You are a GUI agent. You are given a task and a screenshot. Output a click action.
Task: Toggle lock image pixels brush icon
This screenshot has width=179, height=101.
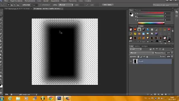pyautogui.click(x=141, y=57)
